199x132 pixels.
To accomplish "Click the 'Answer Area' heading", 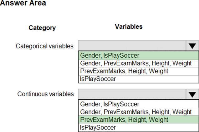I will tap(23, 3).
